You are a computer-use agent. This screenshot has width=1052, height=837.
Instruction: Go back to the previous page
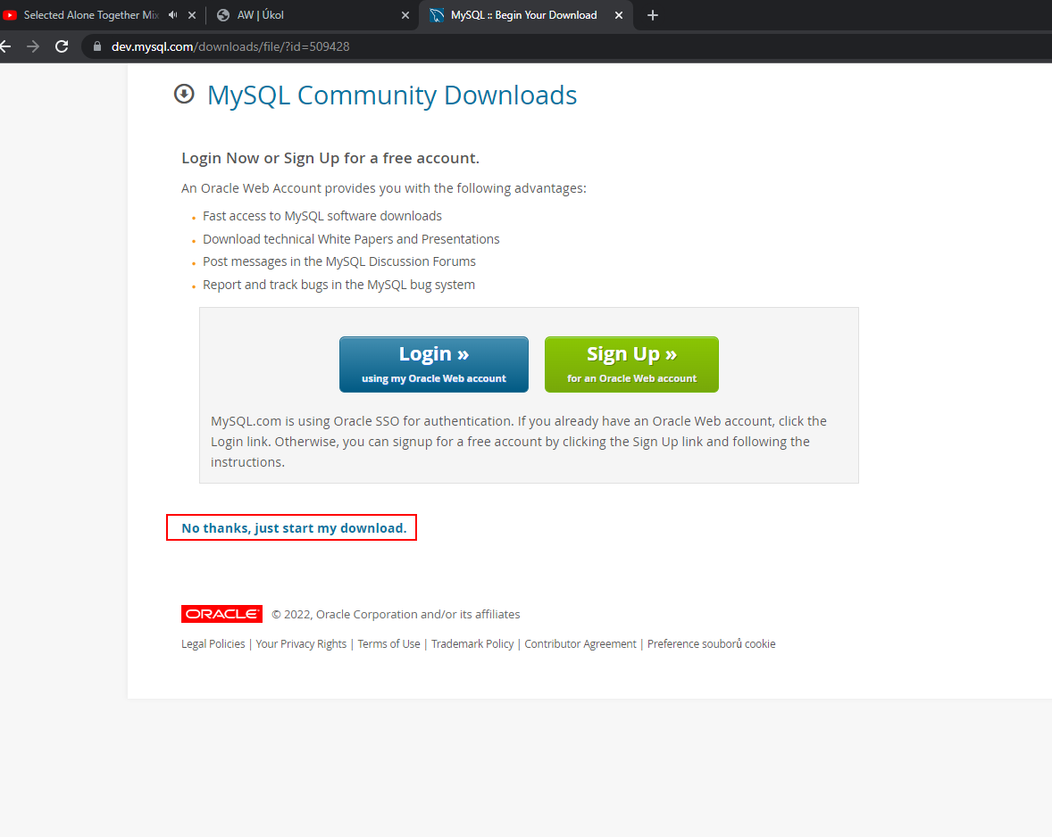[x=5, y=46]
